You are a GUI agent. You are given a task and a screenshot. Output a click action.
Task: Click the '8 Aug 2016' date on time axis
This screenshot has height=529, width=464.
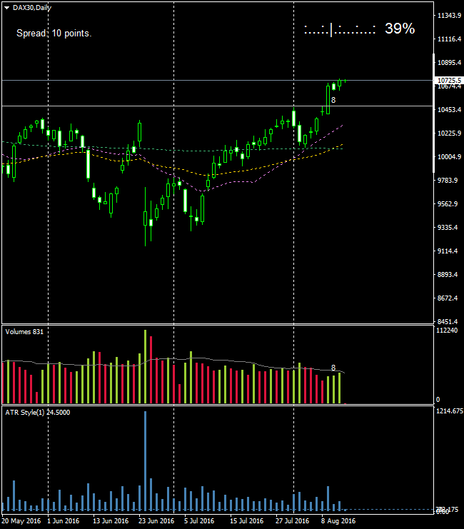click(338, 521)
